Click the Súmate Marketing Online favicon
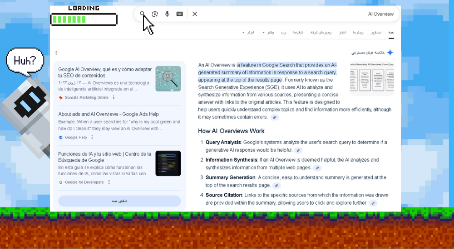The image size is (454, 249). pos(61,98)
